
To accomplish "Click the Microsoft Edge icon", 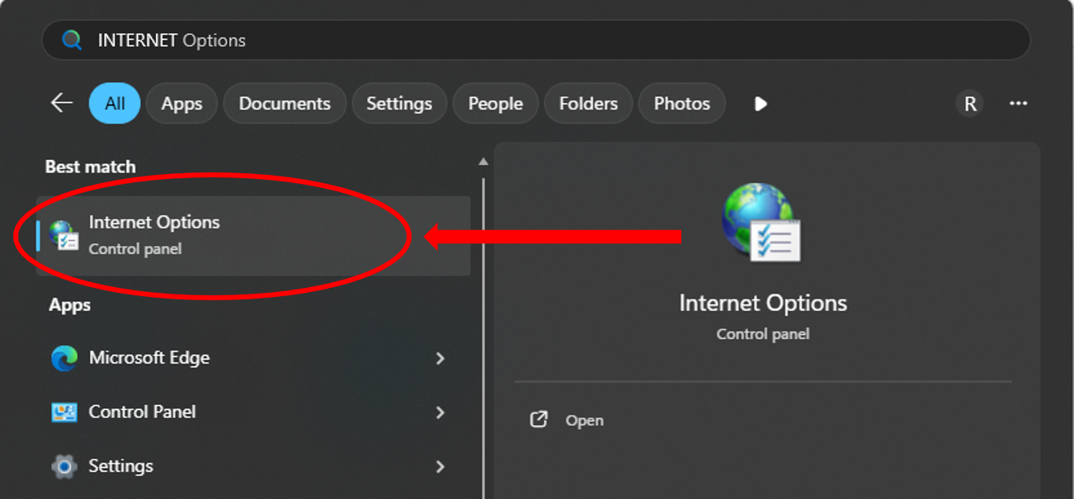I will point(64,358).
